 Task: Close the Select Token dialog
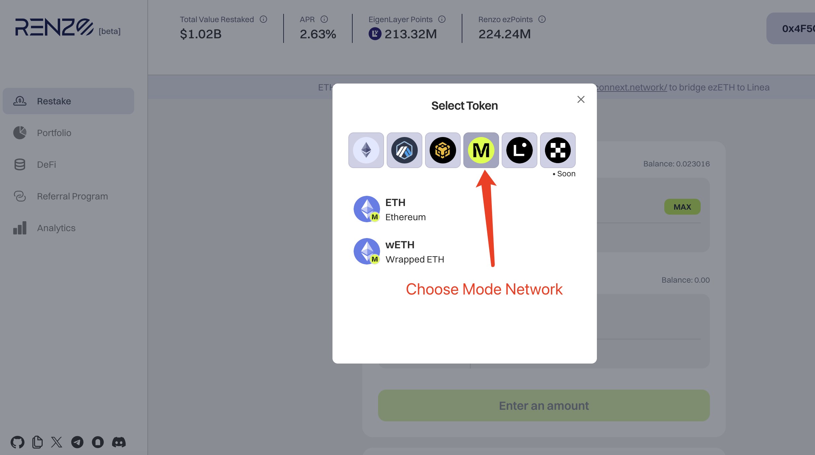pos(581,99)
